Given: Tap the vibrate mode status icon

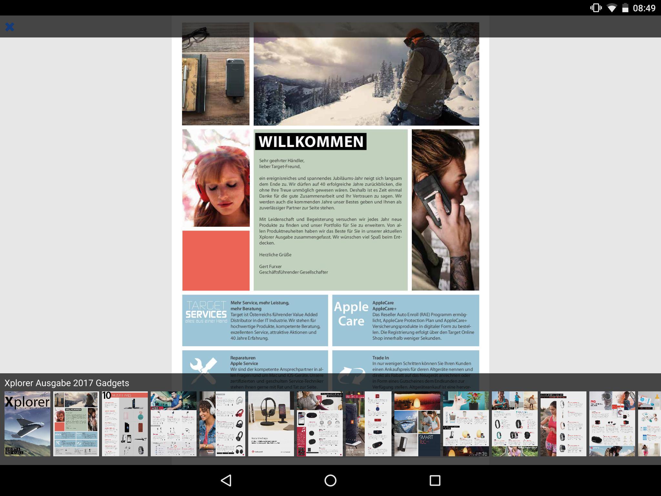Looking at the screenshot, I should click(596, 8).
